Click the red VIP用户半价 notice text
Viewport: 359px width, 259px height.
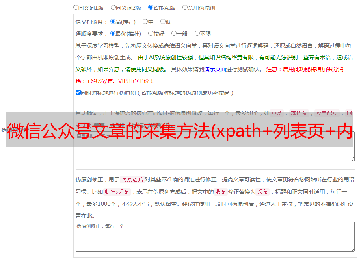(x=136, y=81)
